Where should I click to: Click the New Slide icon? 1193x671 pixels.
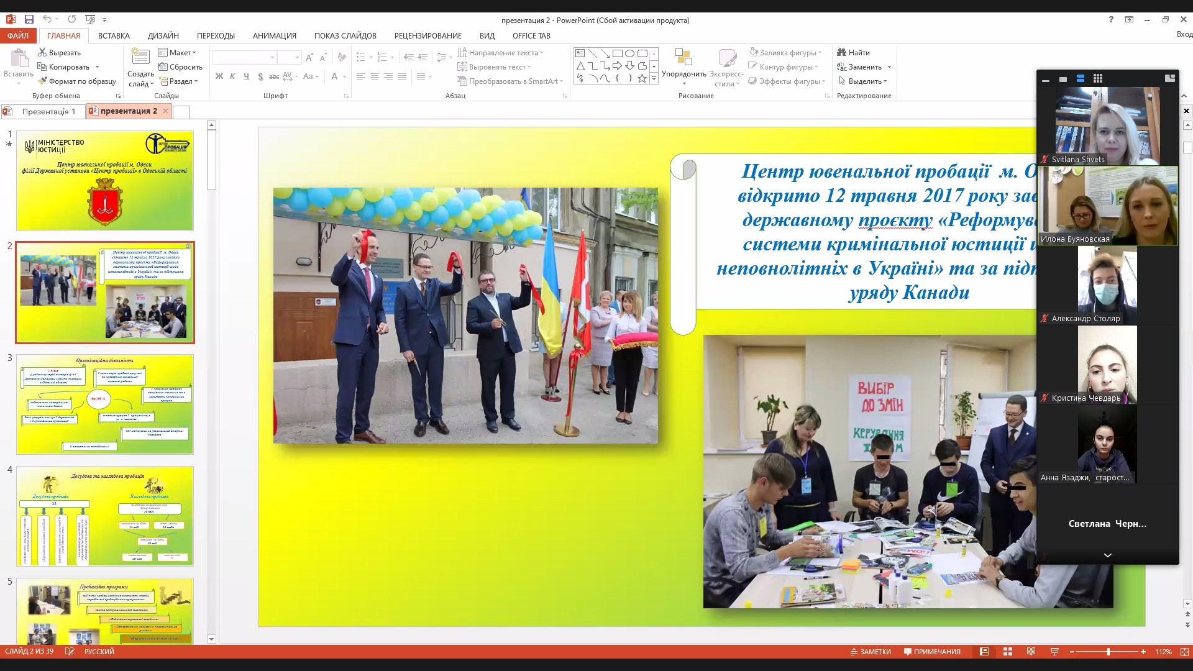click(x=140, y=58)
